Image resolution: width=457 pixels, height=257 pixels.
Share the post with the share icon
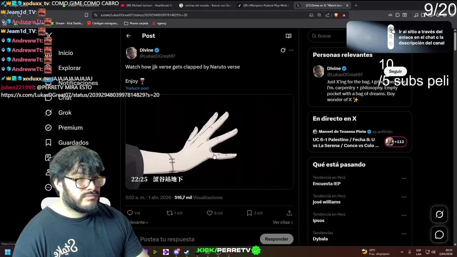pyautogui.click(x=289, y=213)
